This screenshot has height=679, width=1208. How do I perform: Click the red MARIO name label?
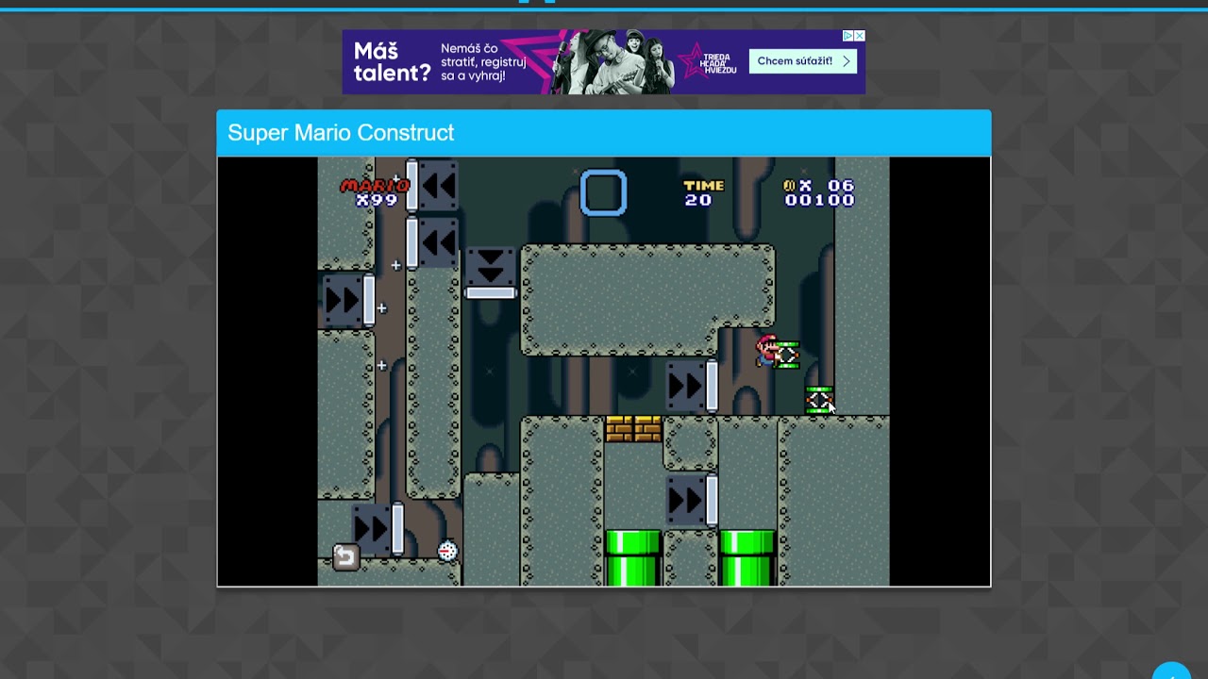point(375,186)
